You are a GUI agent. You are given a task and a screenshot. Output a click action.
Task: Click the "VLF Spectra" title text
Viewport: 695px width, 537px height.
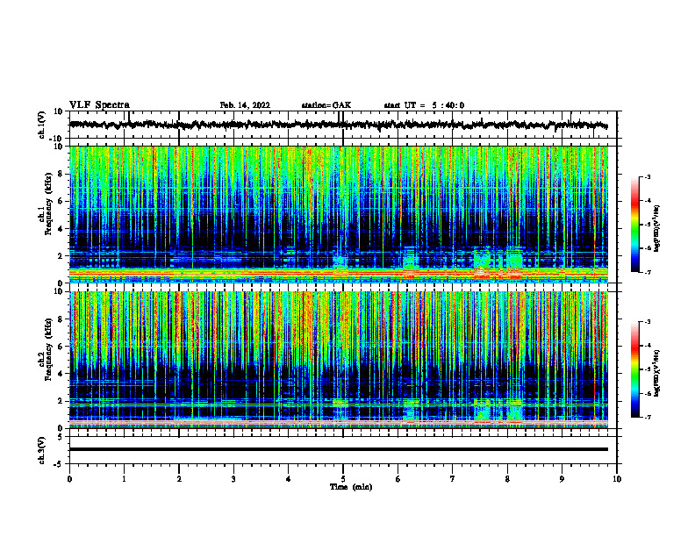(99, 105)
